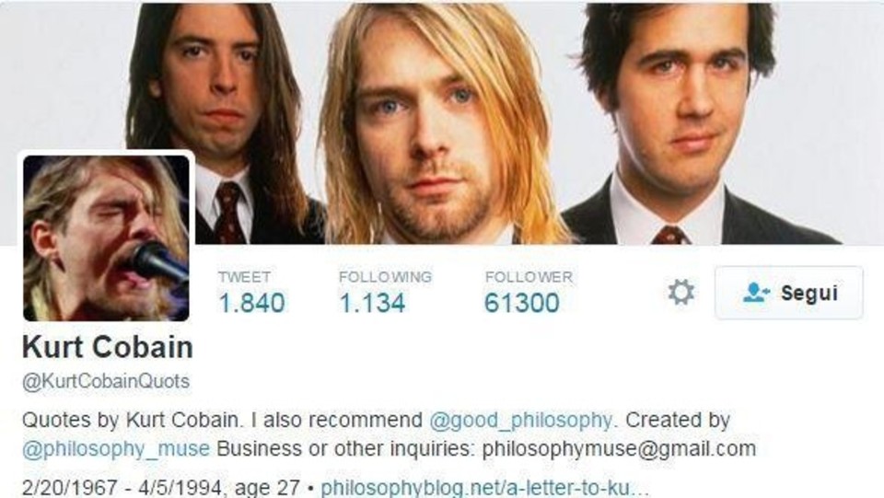Image resolution: width=884 pixels, height=498 pixels.
Task: Click the face on the banner's left
Action: 217,85
